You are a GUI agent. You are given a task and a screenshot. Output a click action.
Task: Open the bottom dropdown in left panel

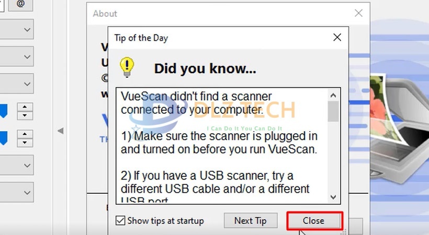[x=16, y=192]
